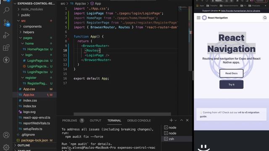Viewport: 269px width, 151px height.
Task: Open Source Control view with 10 badge
Action: (x=7, y=23)
